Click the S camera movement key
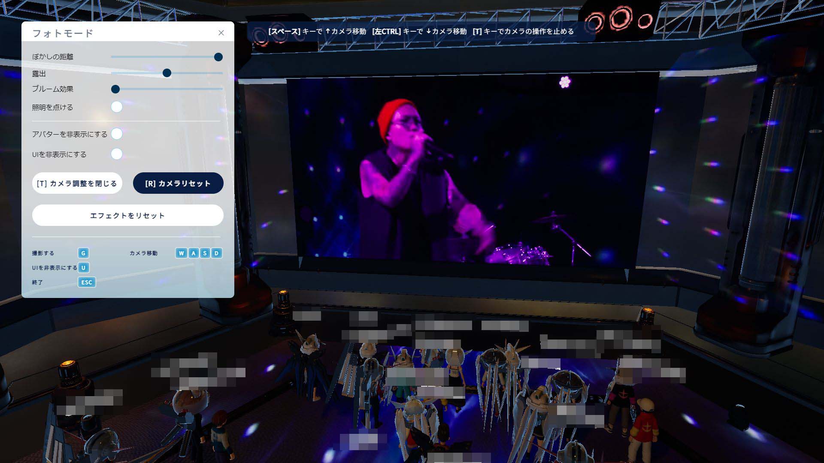The image size is (824, 463). point(205,253)
